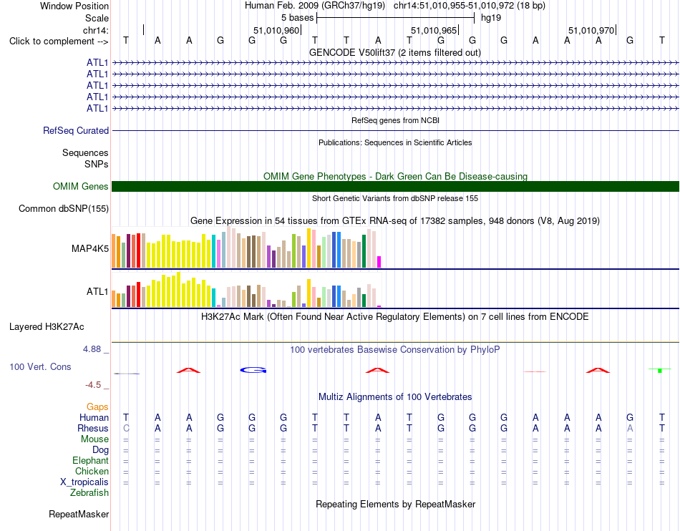Click the GENCODE V50lift37 track title
Viewport: 680px width, 531px height.
tap(395, 53)
